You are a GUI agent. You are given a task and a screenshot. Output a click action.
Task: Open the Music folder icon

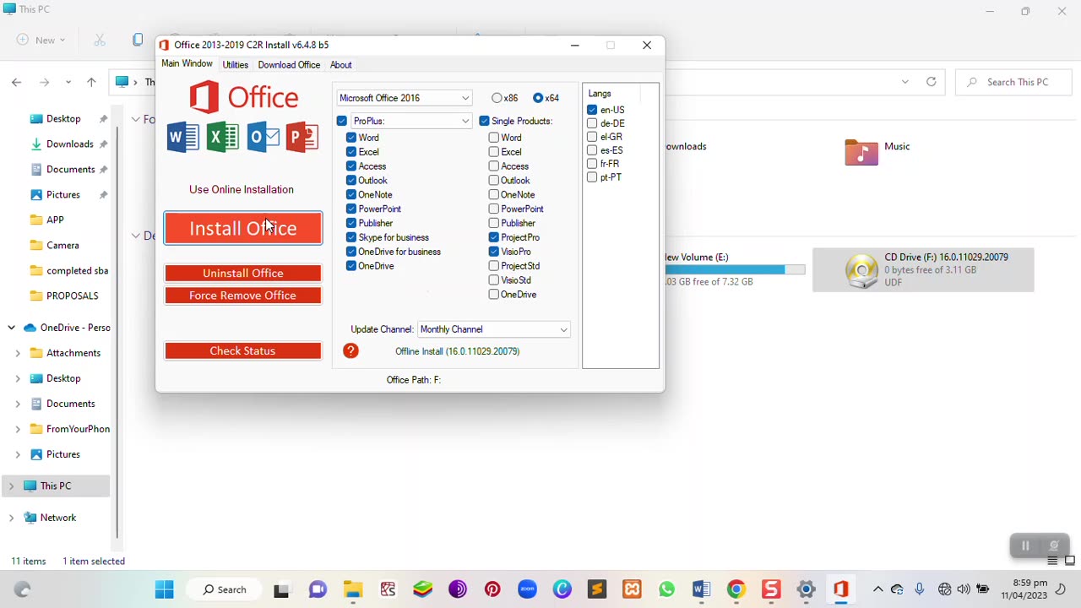(861, 152)
